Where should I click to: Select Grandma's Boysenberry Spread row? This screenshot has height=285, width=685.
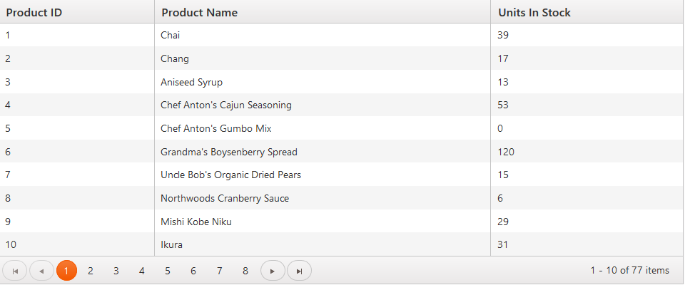[228, 152]
